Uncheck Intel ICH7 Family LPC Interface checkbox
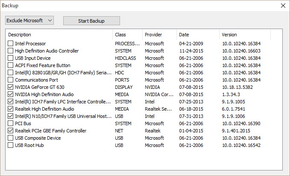This screenshot has width=290, height=176. point(11,102)
